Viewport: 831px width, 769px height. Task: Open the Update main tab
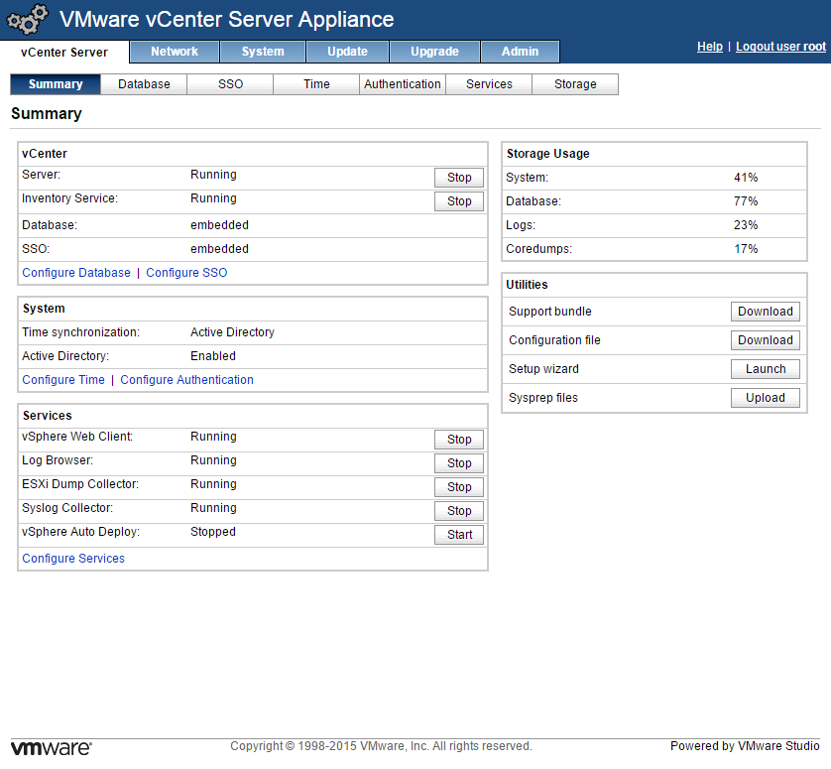(348, 52)
